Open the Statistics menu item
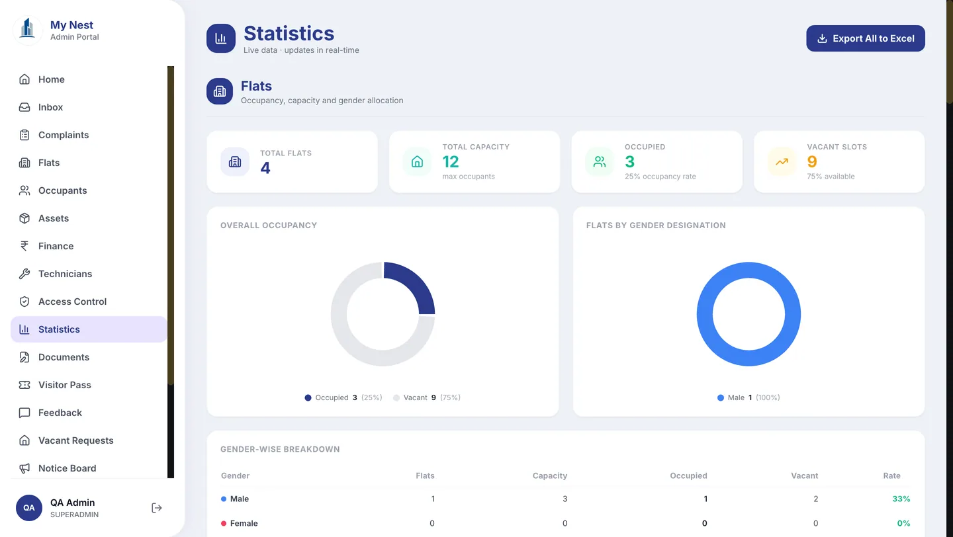This screenshot has width=953, height=537. click(89, 329)
